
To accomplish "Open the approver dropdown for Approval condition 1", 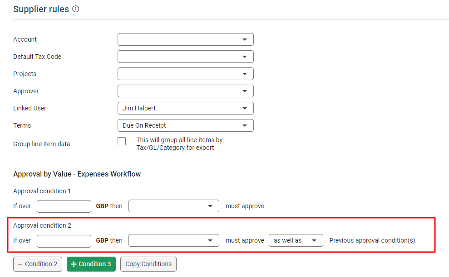I will pos(174,206).
